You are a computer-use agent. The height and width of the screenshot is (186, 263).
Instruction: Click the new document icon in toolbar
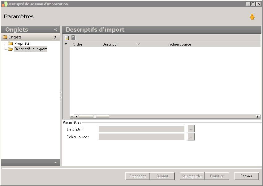pos(67,38)
